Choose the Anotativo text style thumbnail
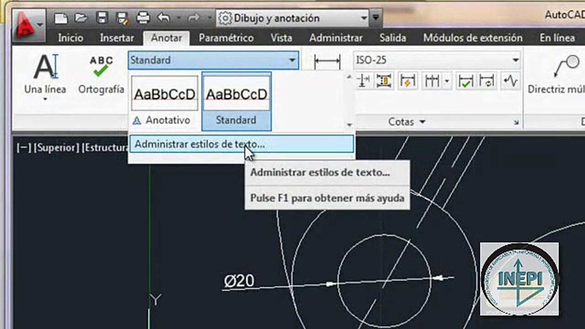Screen dimensions: 585x329 (165, 101)
